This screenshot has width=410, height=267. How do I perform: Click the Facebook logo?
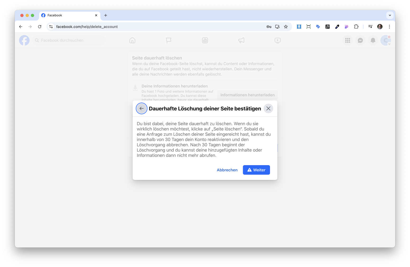pos(24,40)
